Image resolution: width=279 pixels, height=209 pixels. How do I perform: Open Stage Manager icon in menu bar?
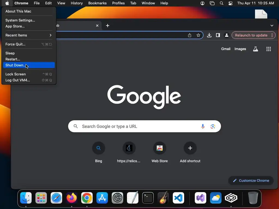point(212,3)
